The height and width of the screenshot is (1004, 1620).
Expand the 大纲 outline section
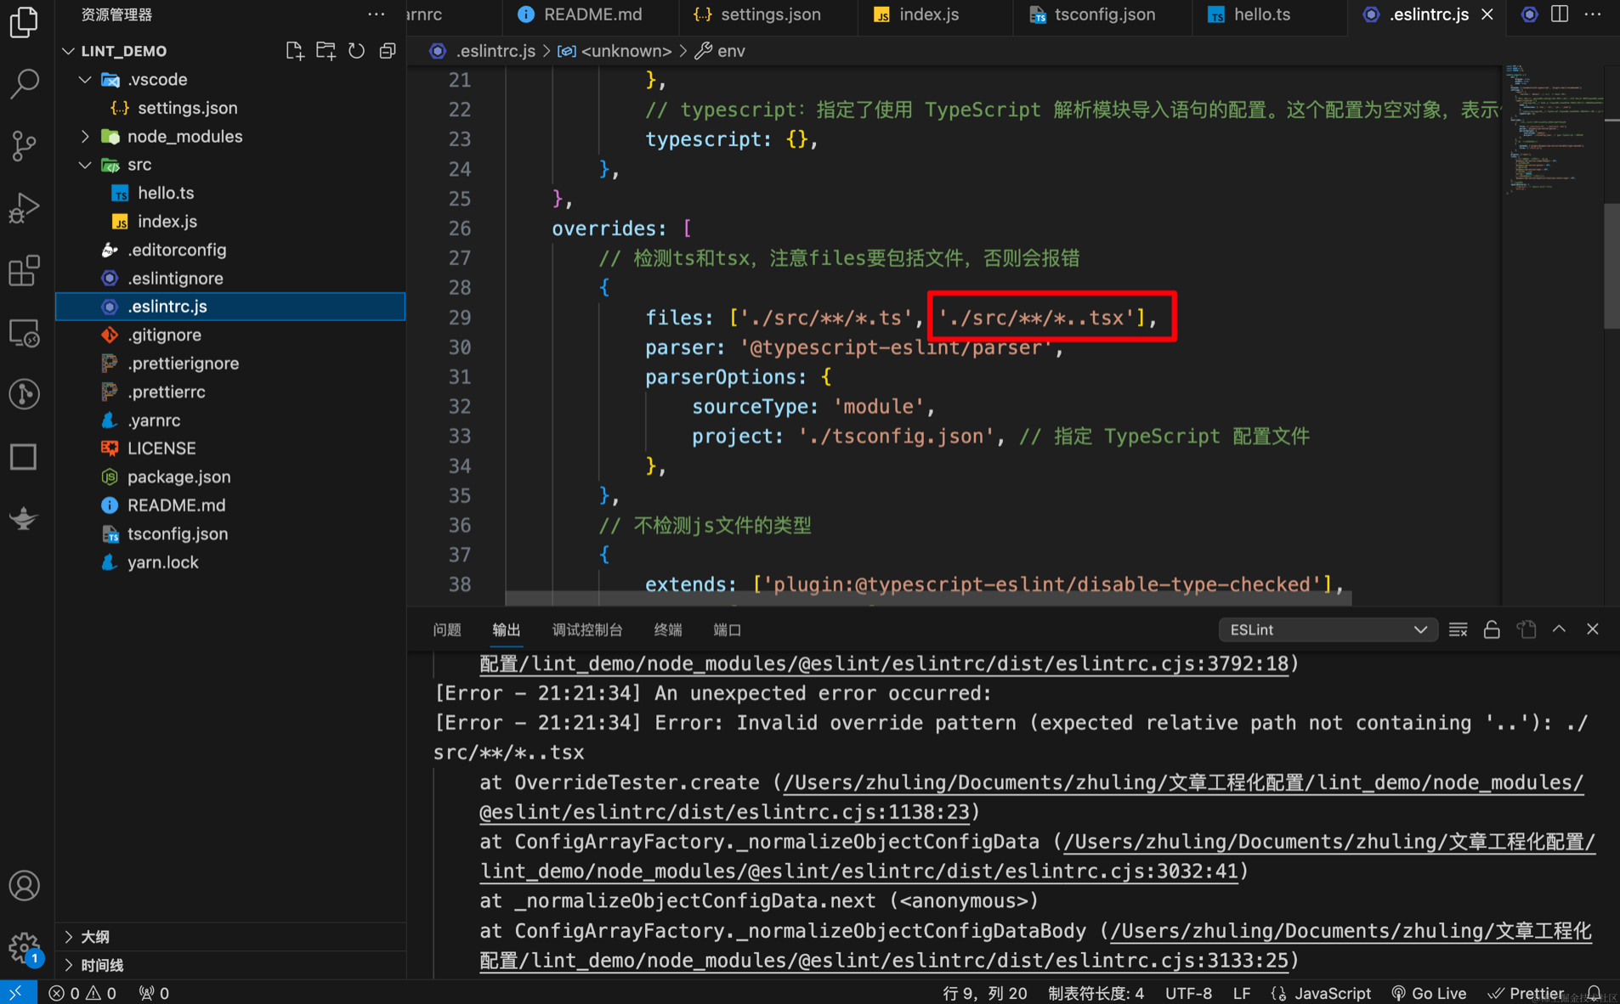(229, 936)
